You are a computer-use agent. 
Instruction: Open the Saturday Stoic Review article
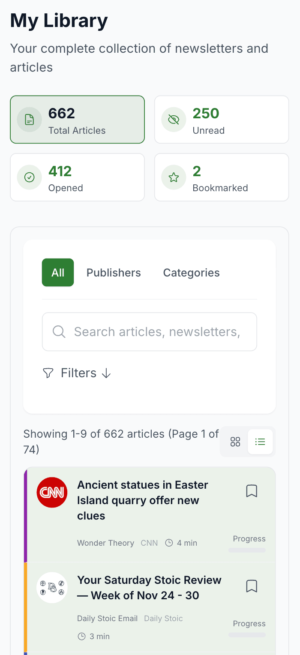point(149,587)
